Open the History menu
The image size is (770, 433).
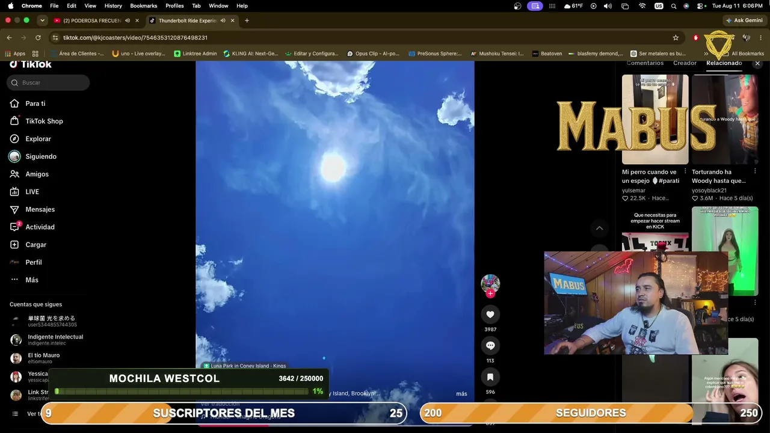tap(113, 5)
